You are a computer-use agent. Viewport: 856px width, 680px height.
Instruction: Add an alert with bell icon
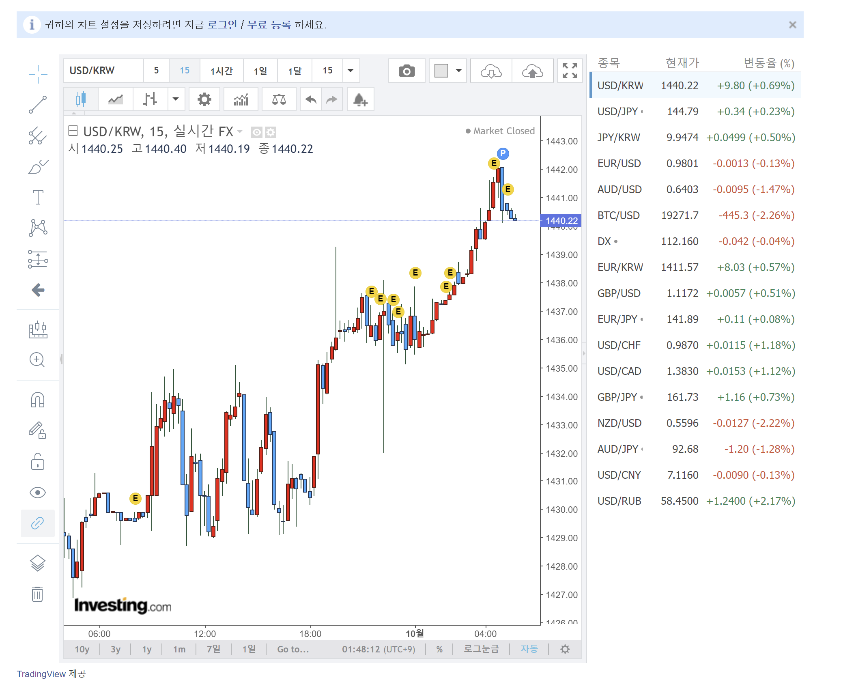tap(360, 99)
